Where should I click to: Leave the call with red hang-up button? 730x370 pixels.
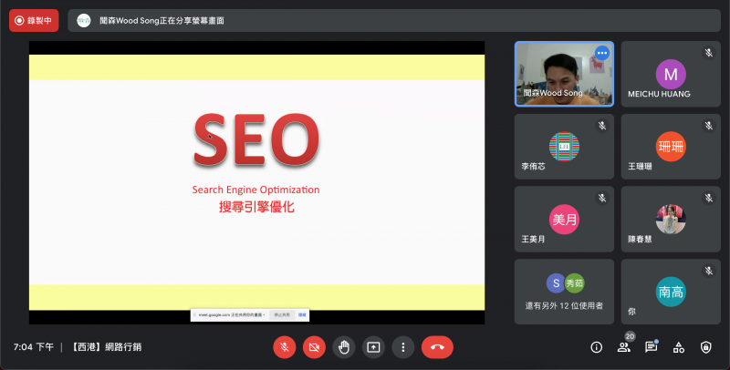tap(437, 347)
